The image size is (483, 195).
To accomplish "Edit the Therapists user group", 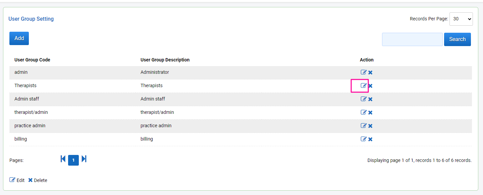I will (x=363, y=85).
